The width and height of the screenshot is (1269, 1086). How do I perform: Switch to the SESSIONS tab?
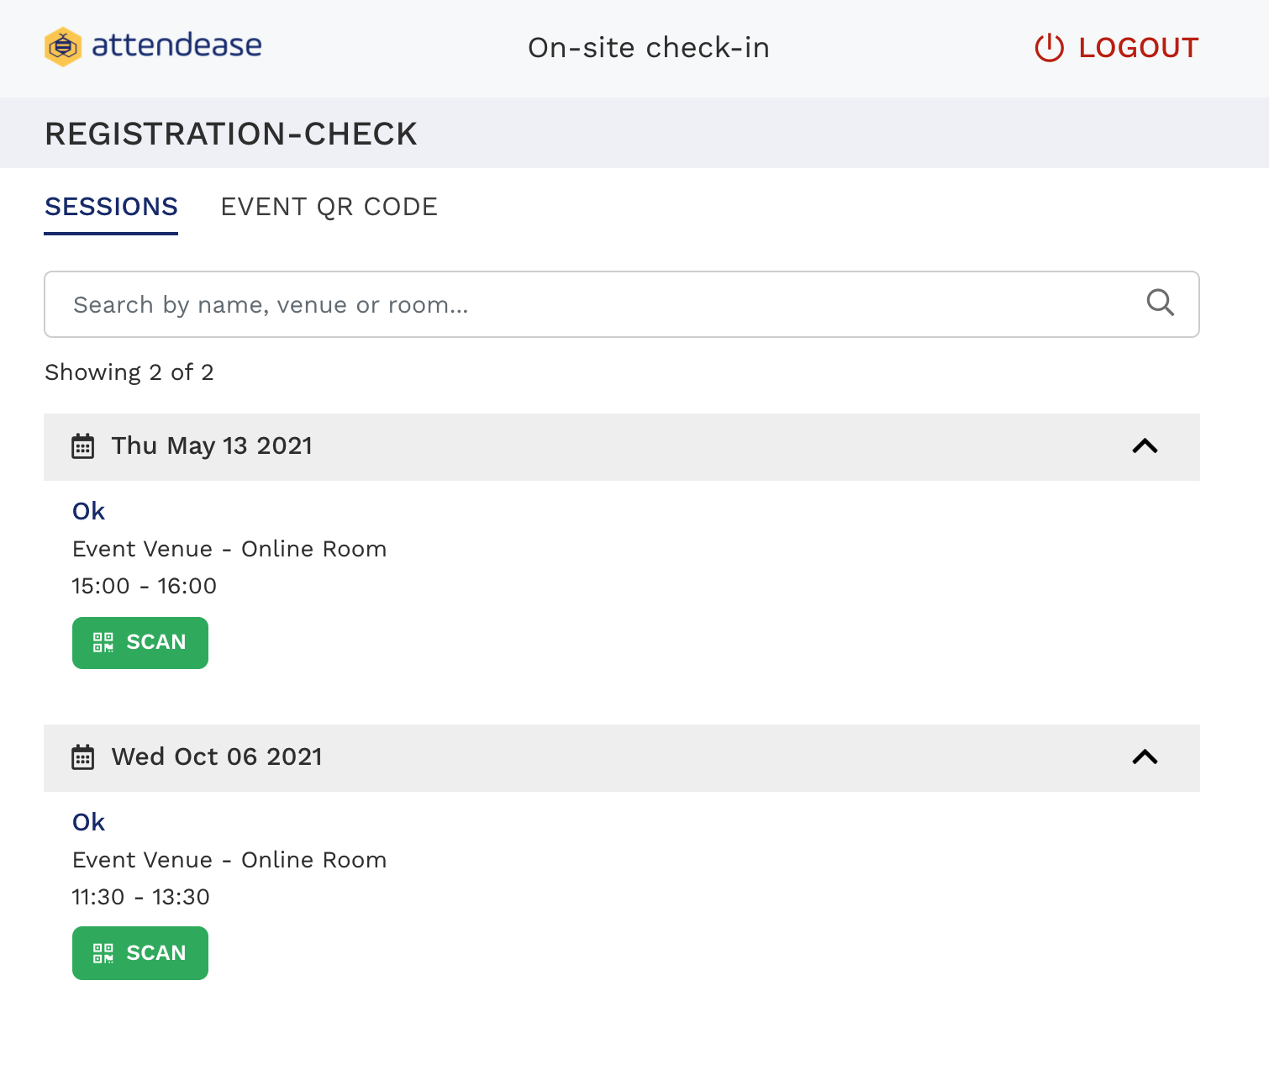111,207
